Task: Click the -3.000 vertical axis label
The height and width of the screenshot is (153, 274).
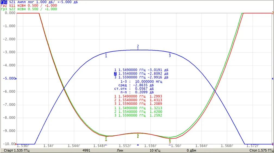Action: point(9,52)
